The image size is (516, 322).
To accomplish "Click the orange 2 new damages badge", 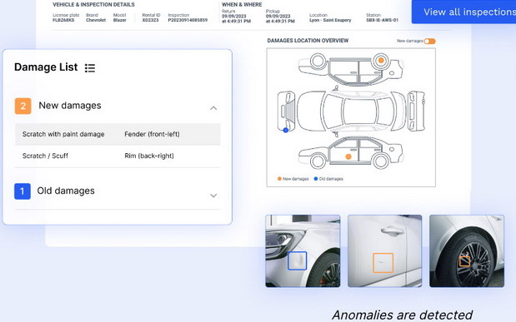I will [x=23, y=106].
